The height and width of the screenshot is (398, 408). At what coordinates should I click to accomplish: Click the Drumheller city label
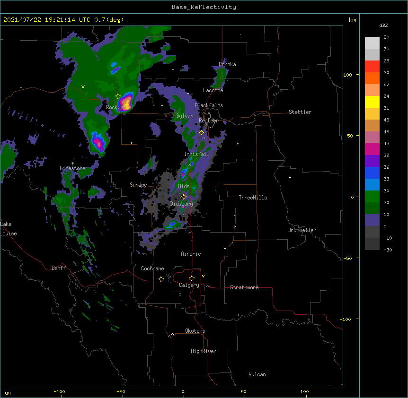pyautogui.click(x=302, y=230)
